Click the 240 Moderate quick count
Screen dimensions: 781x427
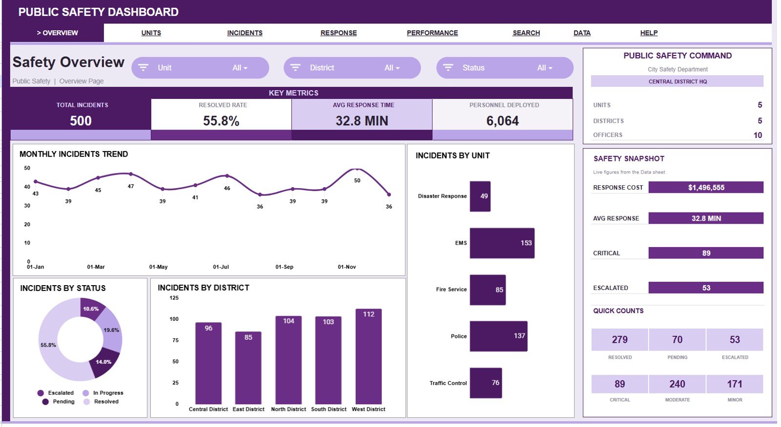678,384
